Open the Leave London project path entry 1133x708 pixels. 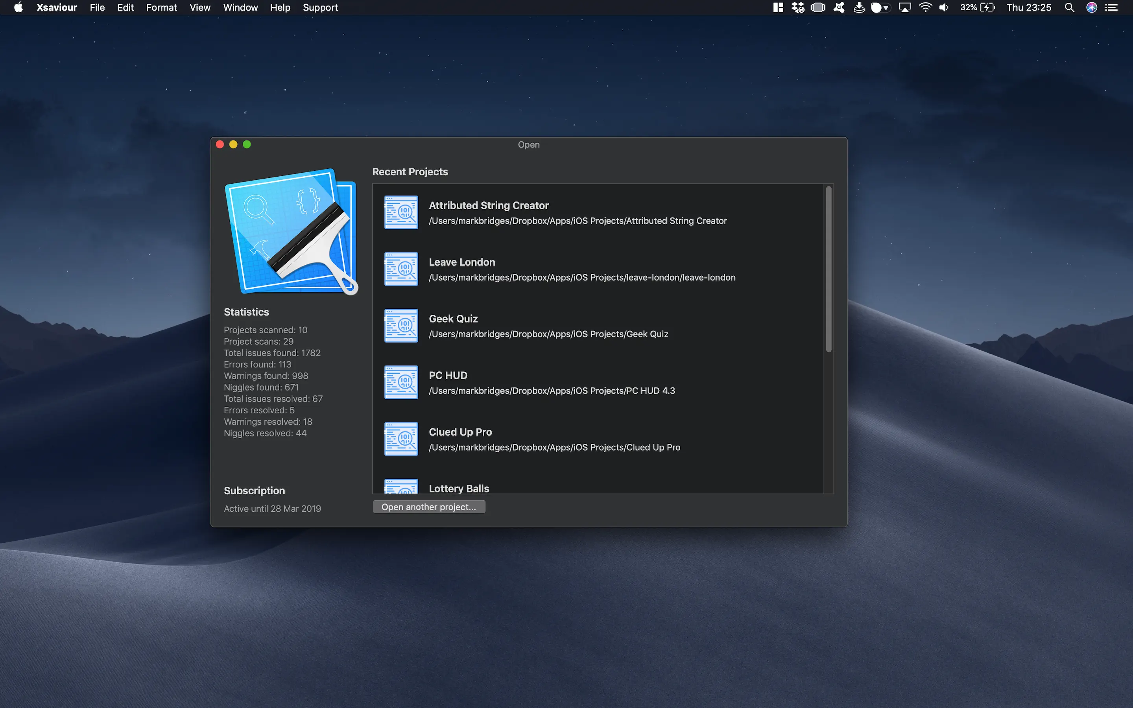[581, 278]
